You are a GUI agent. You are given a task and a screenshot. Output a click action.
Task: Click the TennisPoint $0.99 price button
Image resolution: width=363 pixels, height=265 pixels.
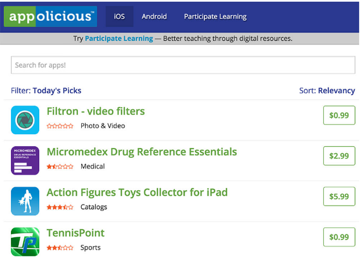click(x=339, y=237)
